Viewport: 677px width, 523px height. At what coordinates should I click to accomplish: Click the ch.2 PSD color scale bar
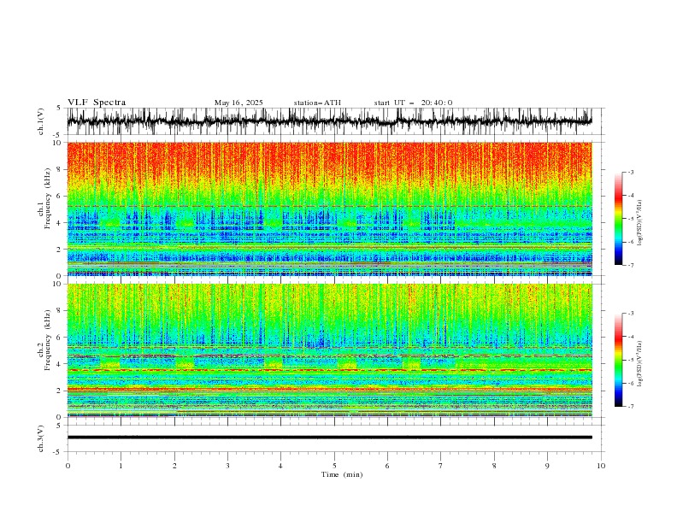pos(618,360)
